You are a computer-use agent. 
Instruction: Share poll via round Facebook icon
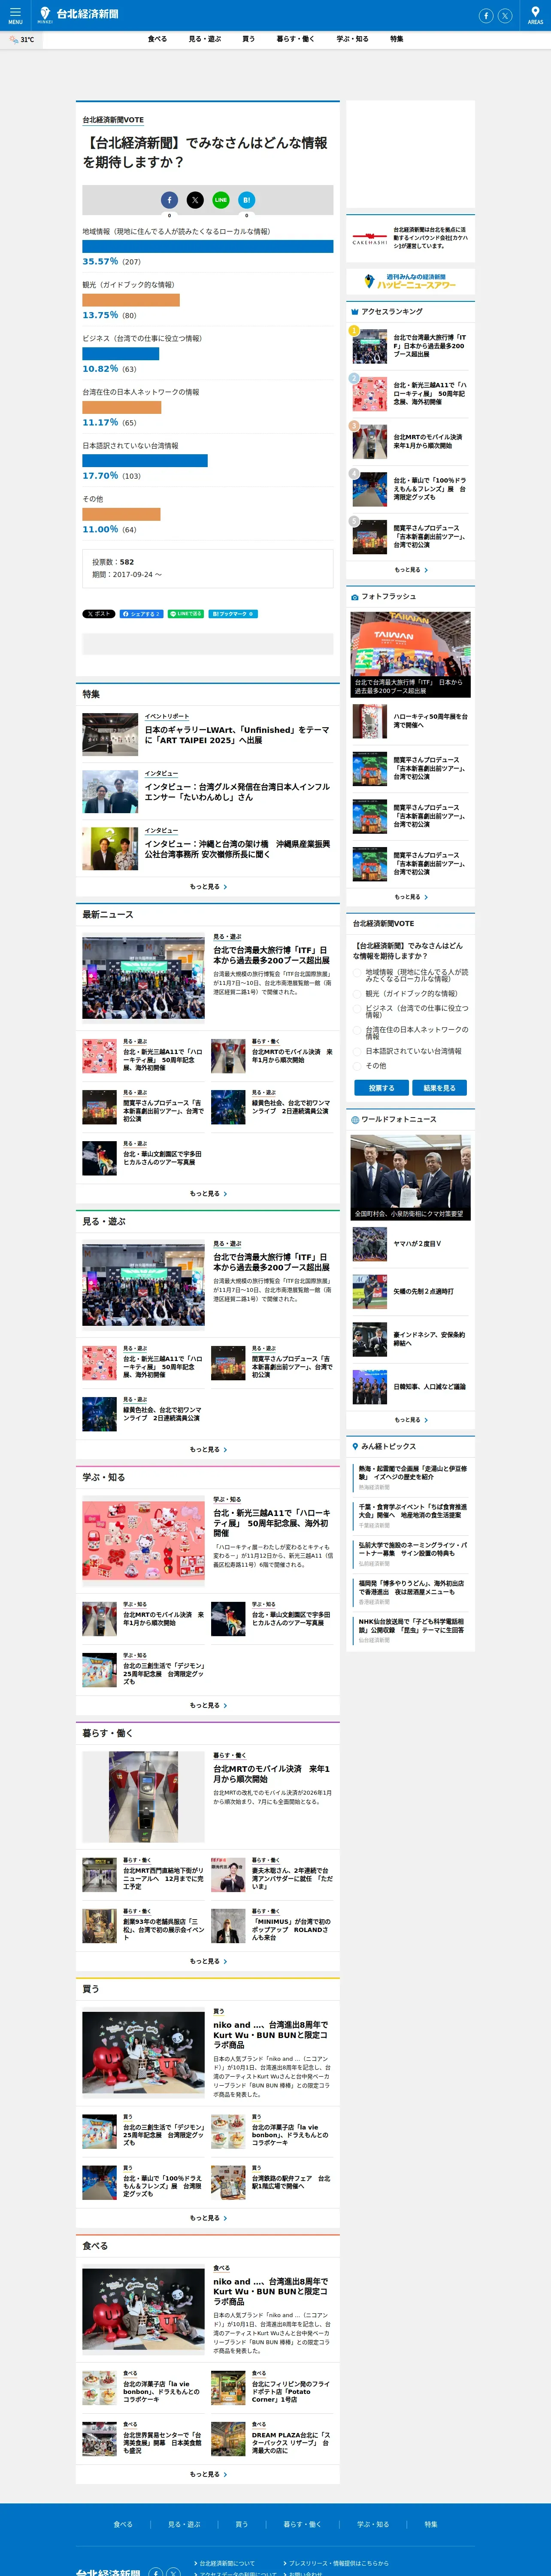[x=169, y=200]
